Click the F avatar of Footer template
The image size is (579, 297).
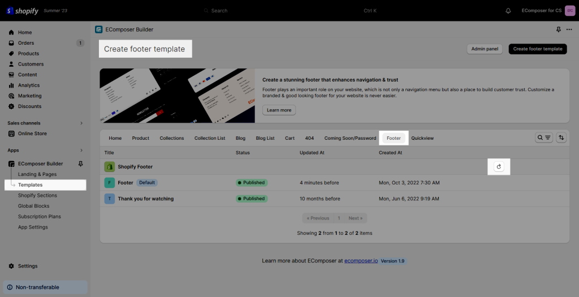pyautogui.click(x=109, y=183)
